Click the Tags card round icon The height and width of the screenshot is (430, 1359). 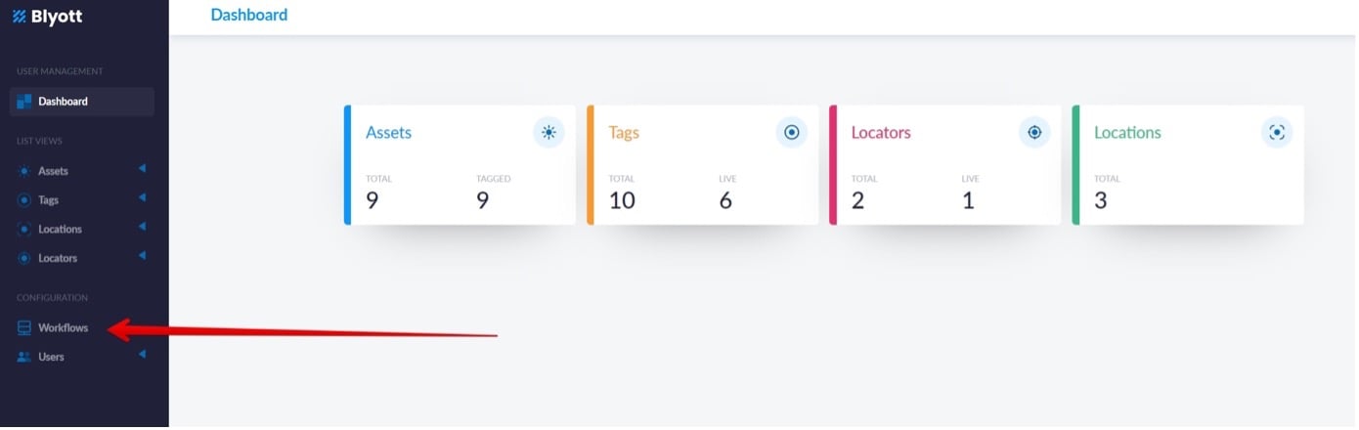[791, 133]
